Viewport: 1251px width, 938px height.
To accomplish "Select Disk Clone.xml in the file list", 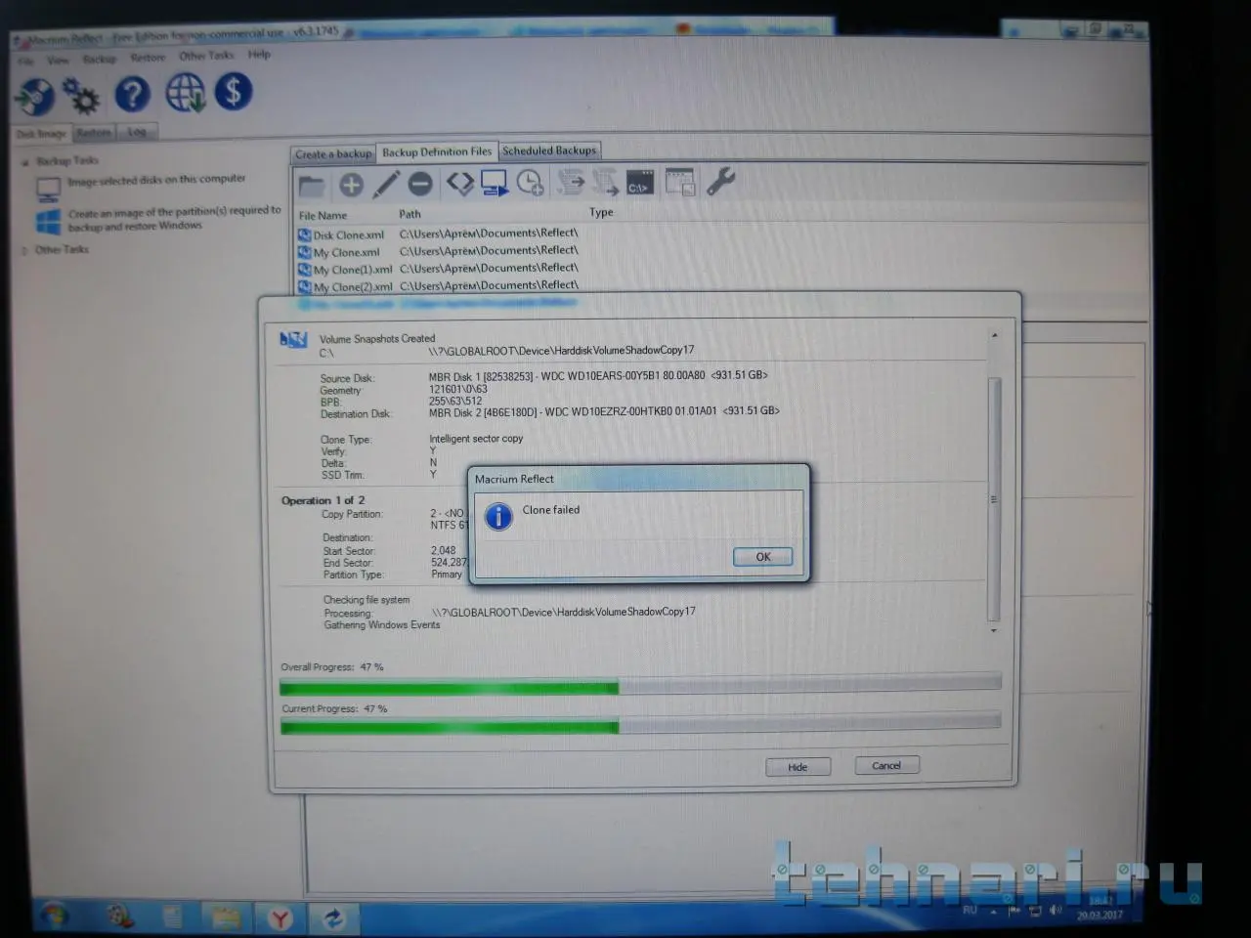I will [x=341, y=235].
